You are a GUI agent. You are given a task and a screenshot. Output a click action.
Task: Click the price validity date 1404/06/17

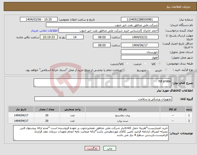tap(139, 45)
